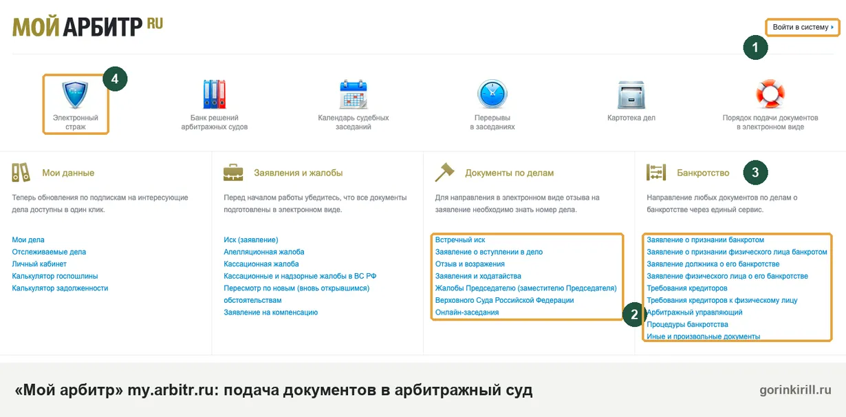846x417 pixels.
Task: Open Процедуры банкротства link
Action: [x=688, y=324]
